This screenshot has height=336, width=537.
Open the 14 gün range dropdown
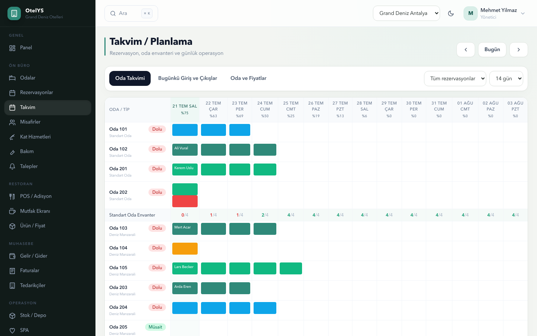(506, 78)
